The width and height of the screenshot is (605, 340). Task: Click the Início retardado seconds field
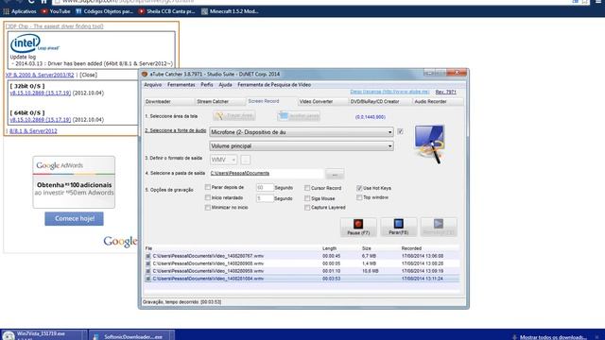(x=265, y=198)
